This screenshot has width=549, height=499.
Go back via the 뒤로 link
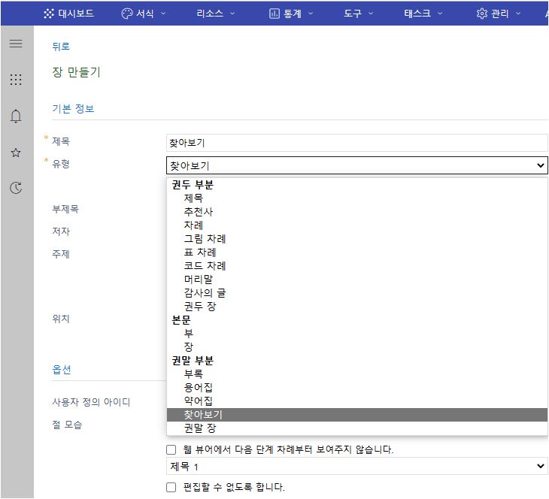(x=61, y=46)
